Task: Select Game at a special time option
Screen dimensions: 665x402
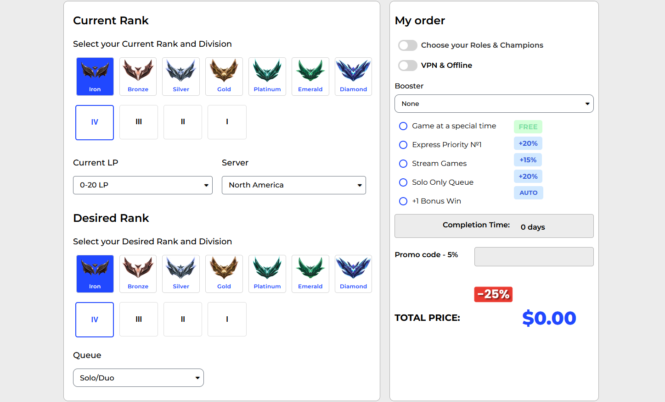Action: [x=403, y=126]
